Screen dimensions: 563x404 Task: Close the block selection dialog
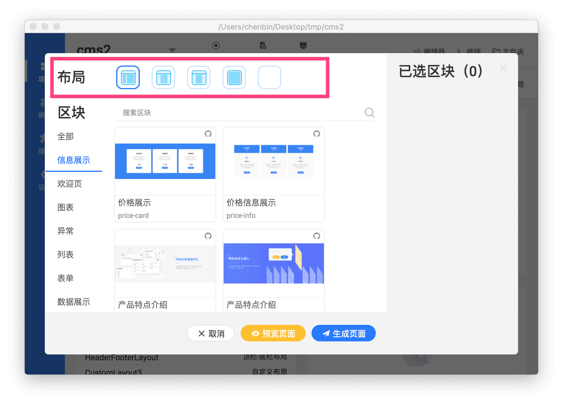(x=503, y=68)
